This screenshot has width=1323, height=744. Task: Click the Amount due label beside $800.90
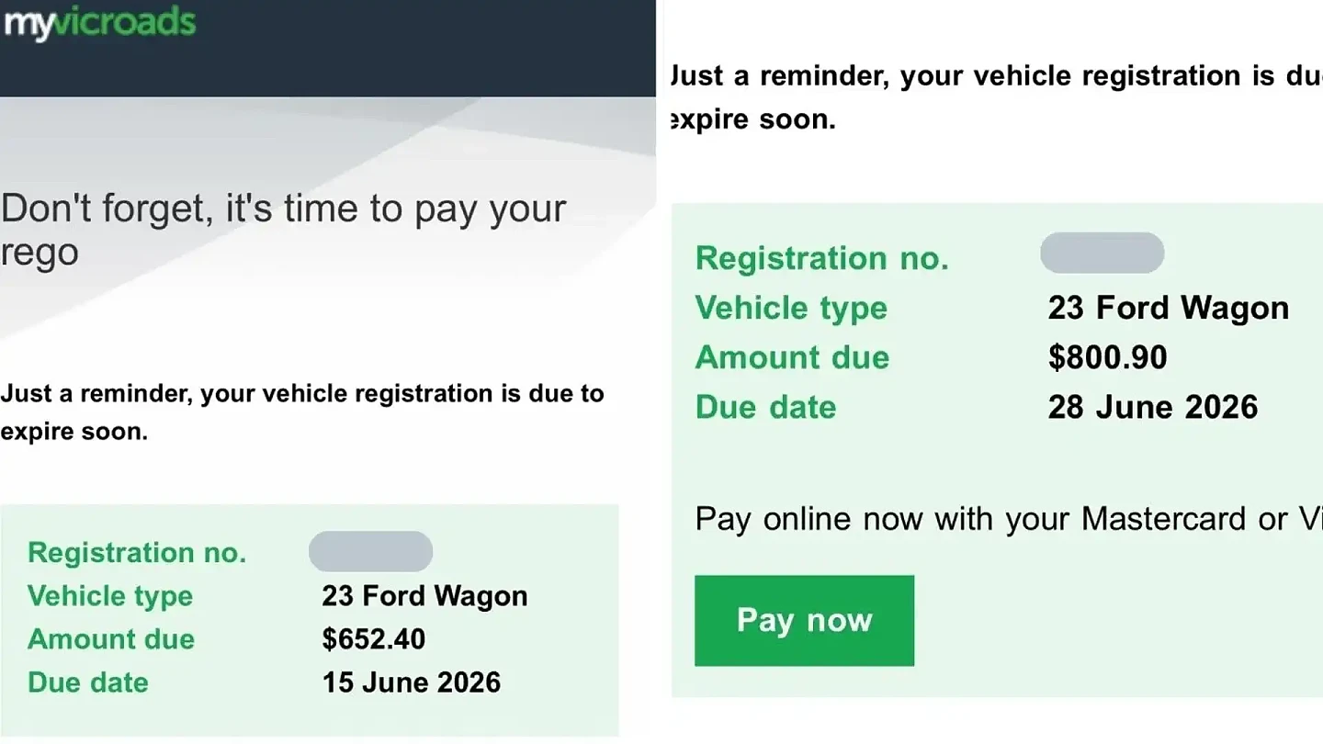[792, 357]
